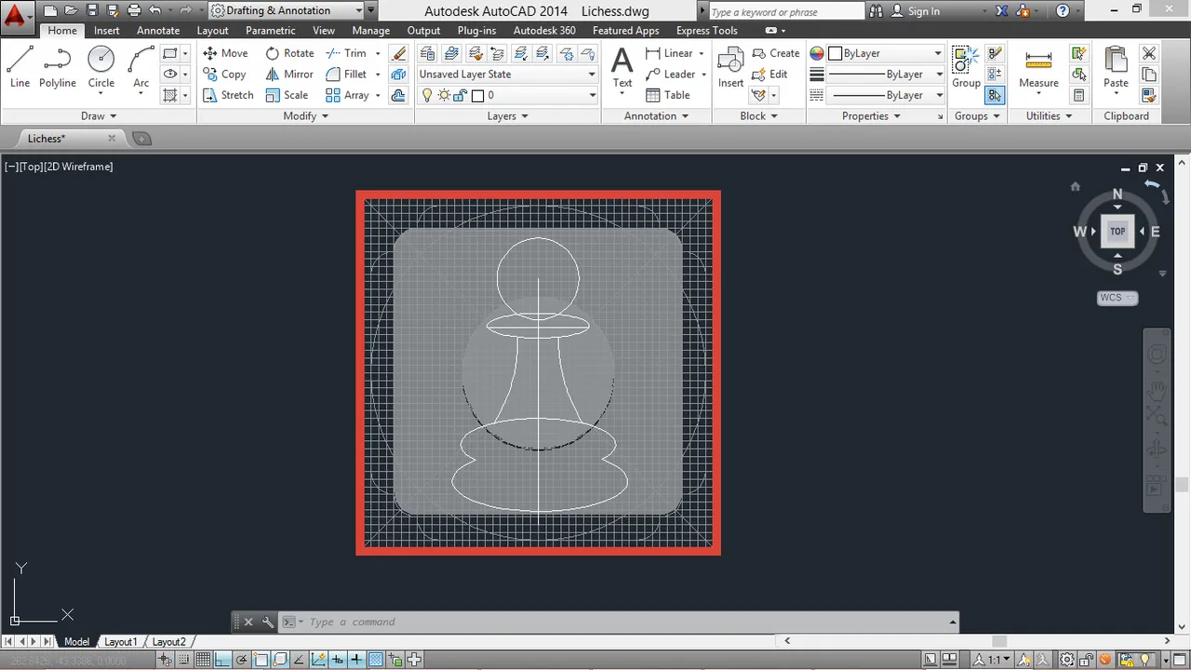The height and width of the screenshot is (670, 1191).
Task: Expand the Layers panel
Action: 508,116
